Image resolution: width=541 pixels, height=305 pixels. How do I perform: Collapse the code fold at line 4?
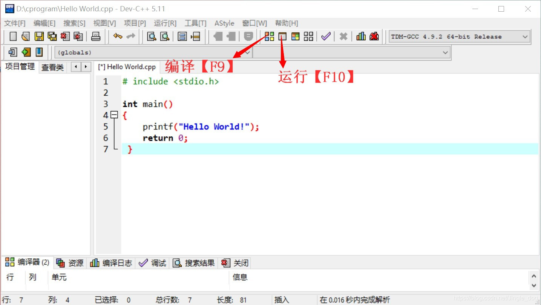click(114, 115)
